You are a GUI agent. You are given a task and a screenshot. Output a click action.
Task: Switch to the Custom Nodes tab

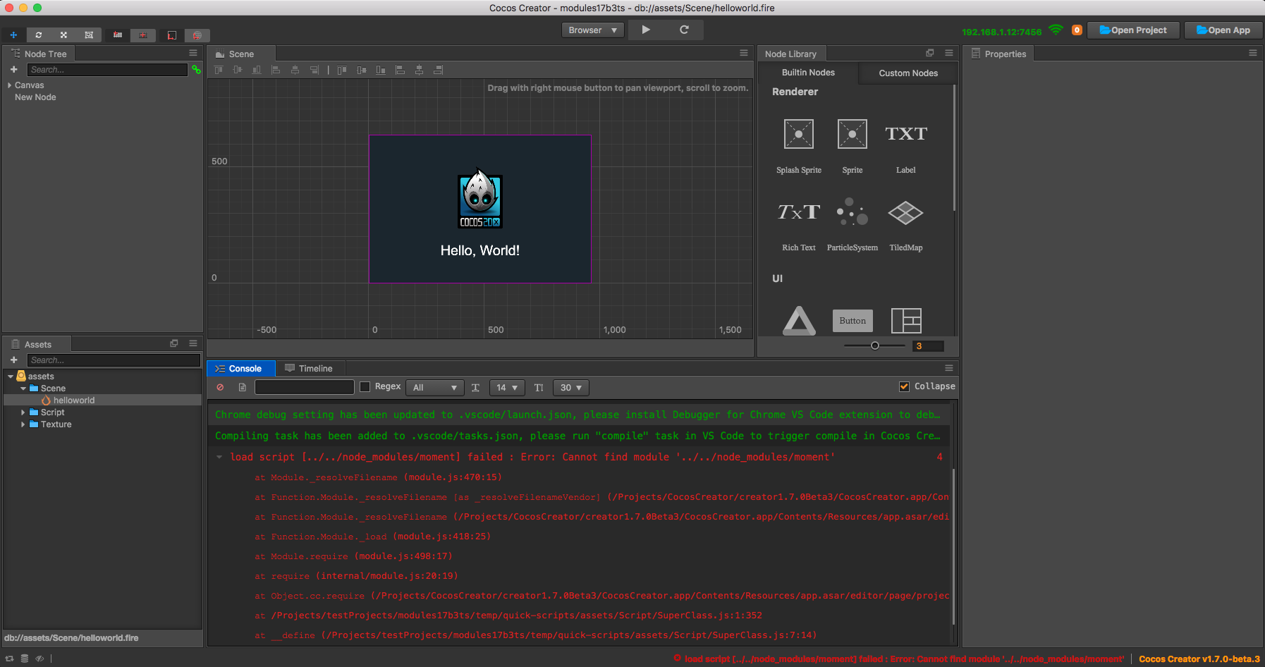click(908, 73)
